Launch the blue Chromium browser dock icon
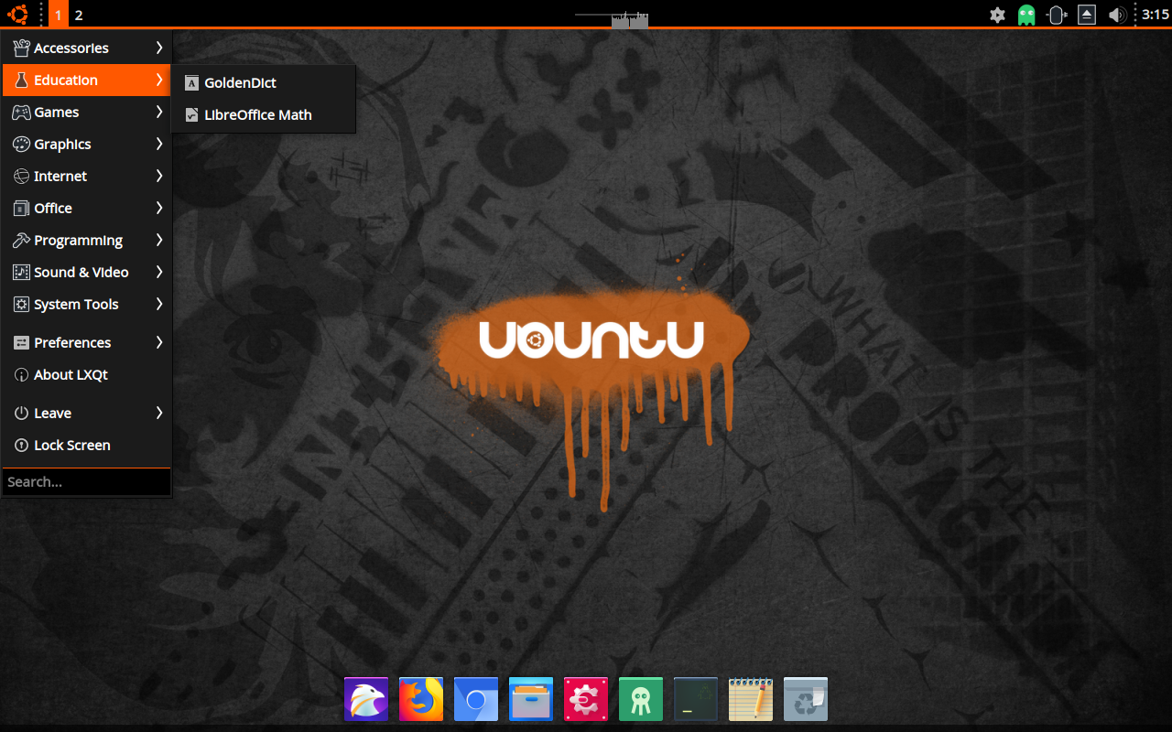 pos(476,699)
